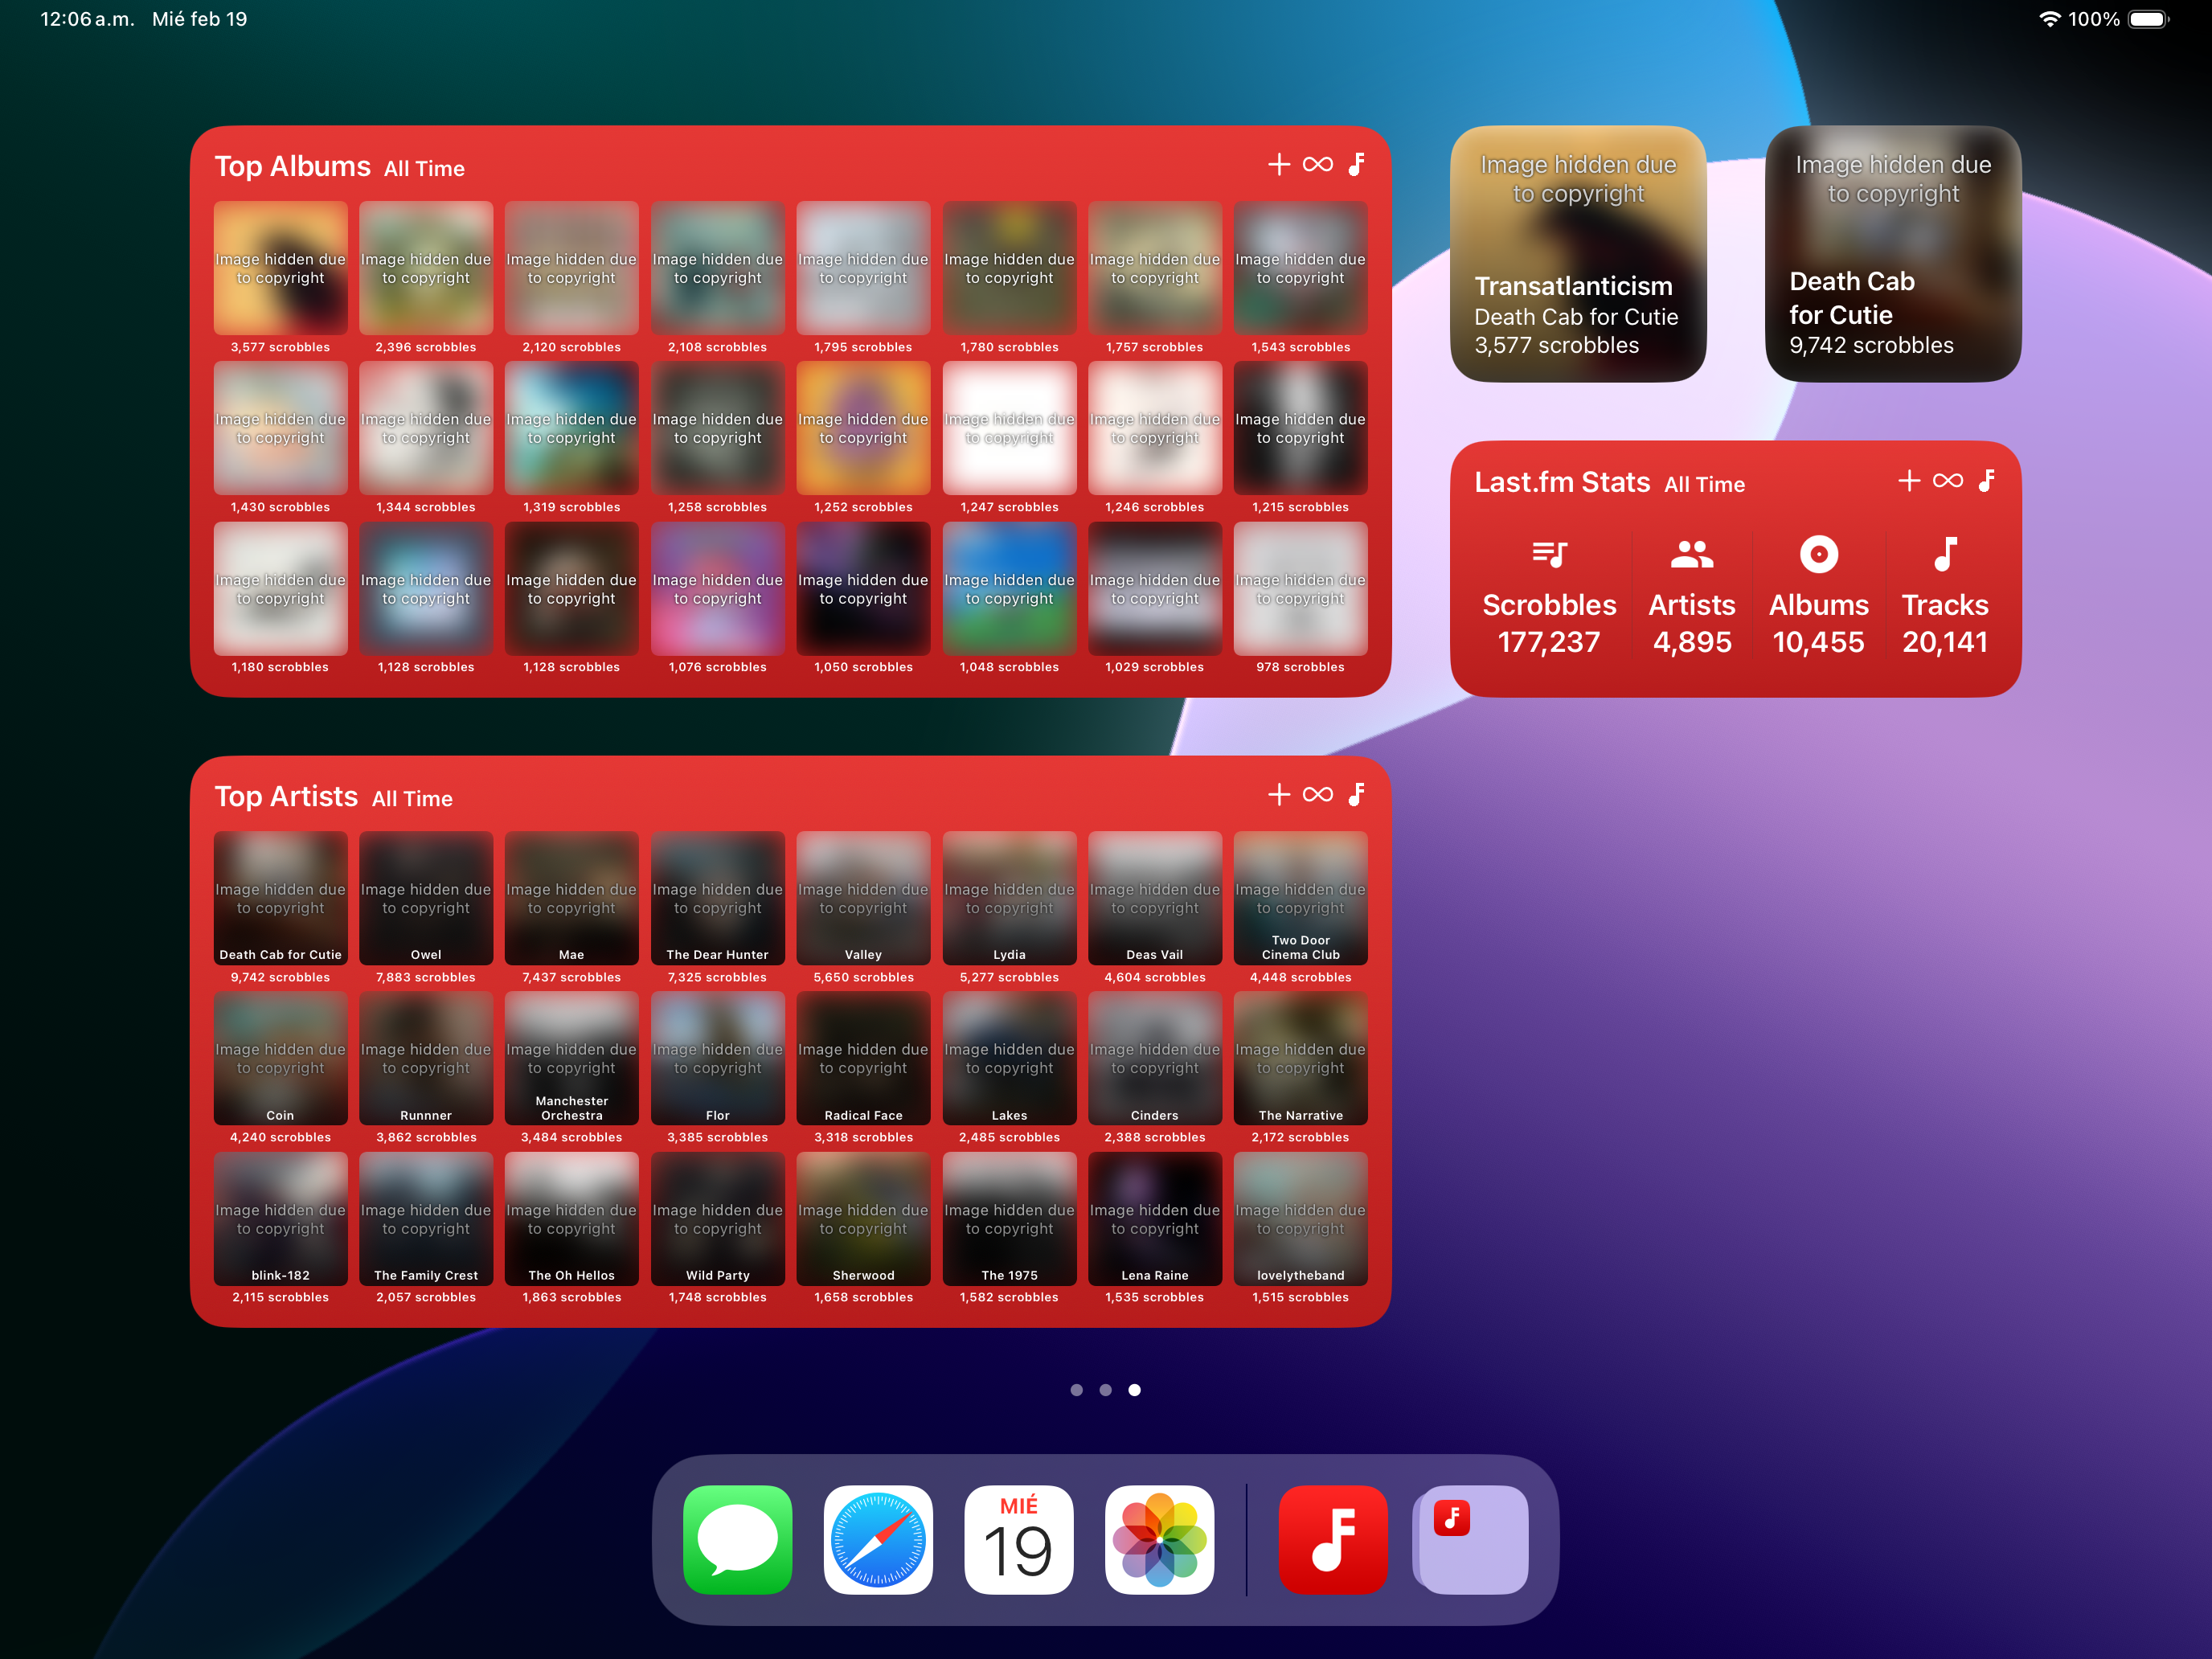Tap the infinity icon in Top Artists widget
The width and height of the screenshot is (2212, 1659).
1318,794
